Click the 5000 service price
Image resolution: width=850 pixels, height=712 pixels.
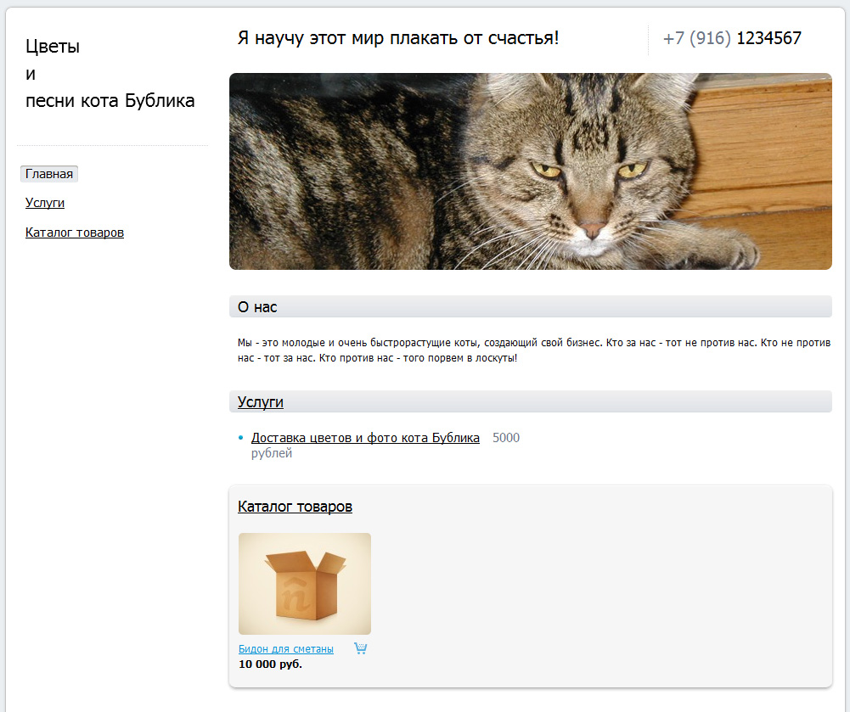(x=506, y=438)
